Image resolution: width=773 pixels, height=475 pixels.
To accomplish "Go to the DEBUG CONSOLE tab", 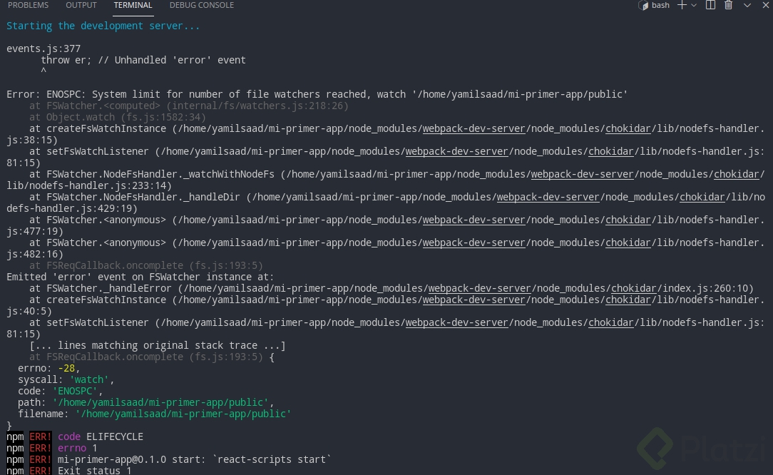I will click(202, 5).
